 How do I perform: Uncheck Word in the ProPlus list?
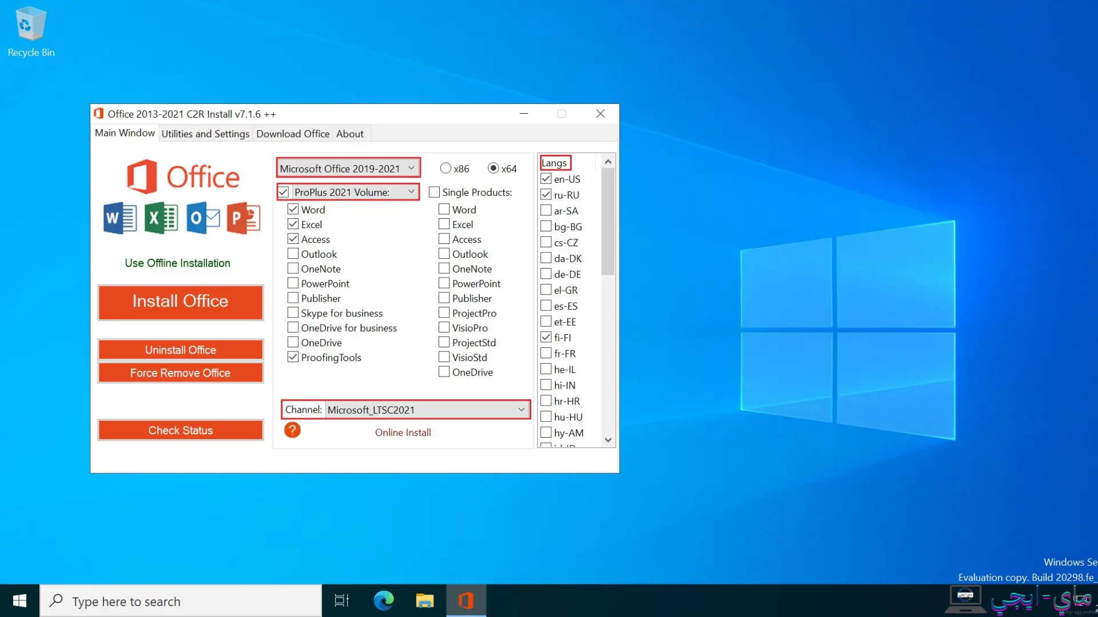[x=293, y=209]
